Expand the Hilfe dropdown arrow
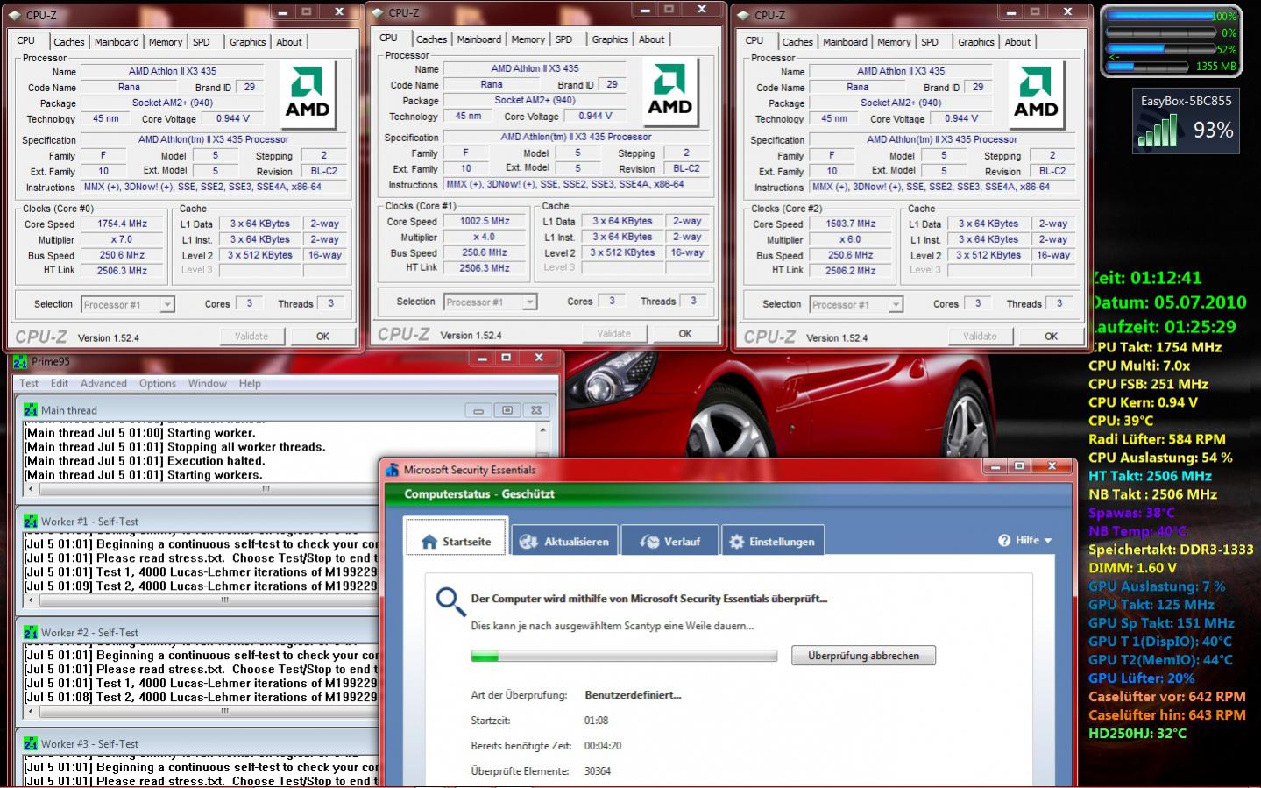 (x=1048, y=541)
